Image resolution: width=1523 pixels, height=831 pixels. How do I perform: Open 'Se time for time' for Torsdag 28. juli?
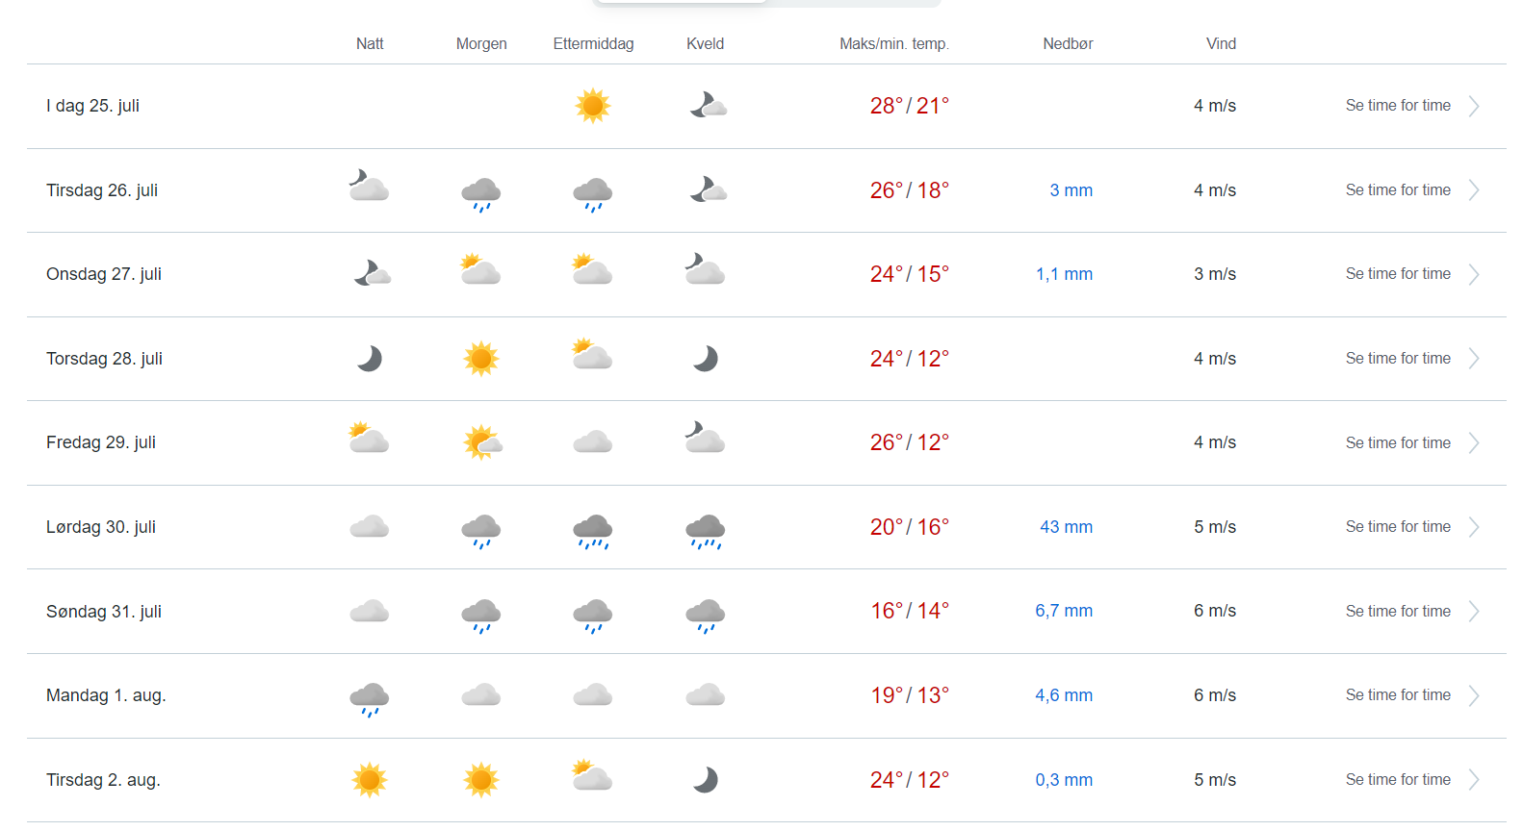pos(1398,359)
